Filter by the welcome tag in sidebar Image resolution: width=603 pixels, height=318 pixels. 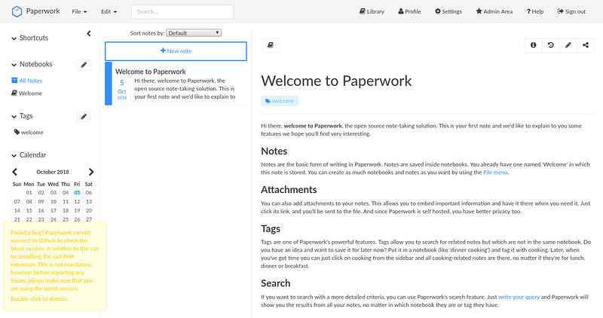29,132
